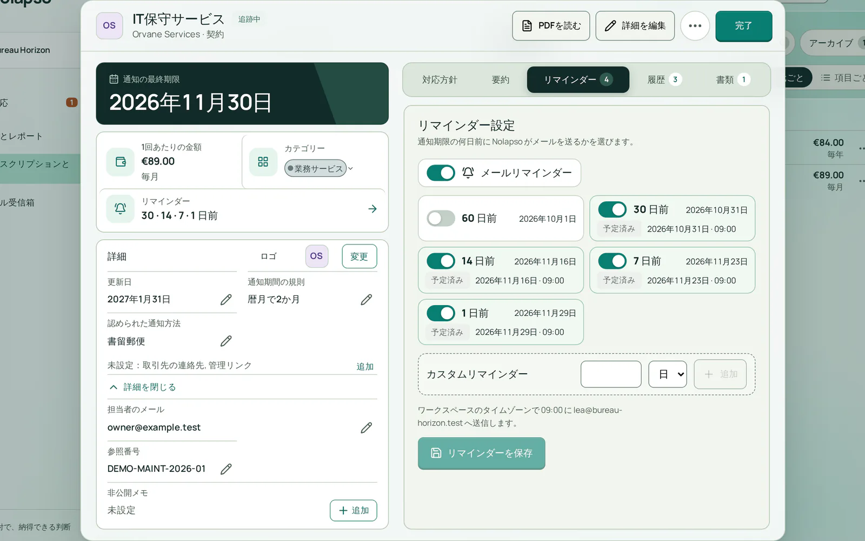Click the 追跡中 status label
Image resolution: width=865 pixels, height=541 pixels.
tap(249, 19)
